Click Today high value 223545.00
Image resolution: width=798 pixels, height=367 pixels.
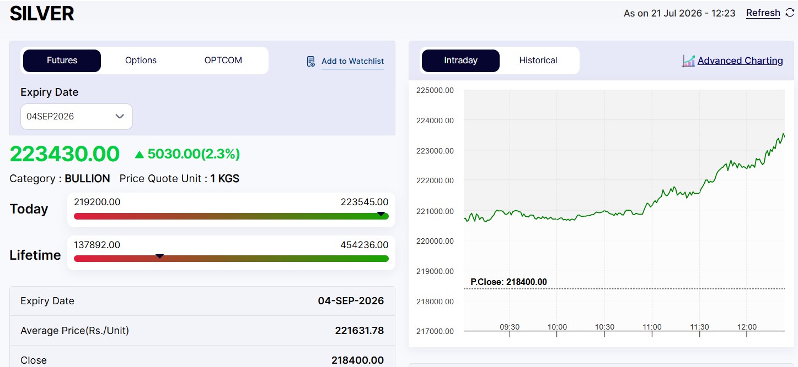point(365,202)
